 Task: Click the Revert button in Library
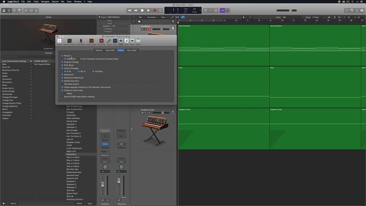click(x=14, y=204)
